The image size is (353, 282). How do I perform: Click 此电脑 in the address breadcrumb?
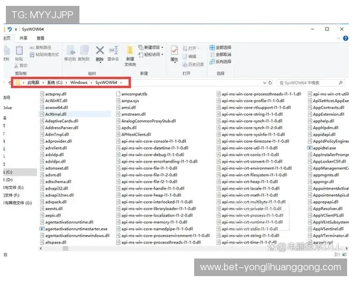33,82
